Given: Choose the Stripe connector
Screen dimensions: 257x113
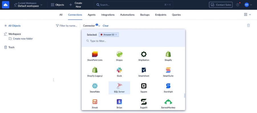Looking at the screenshot, I should 119,104.
